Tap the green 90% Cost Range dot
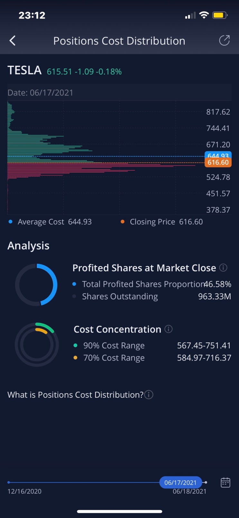Viewport: 239px width, 518px height. pos(75,345)
